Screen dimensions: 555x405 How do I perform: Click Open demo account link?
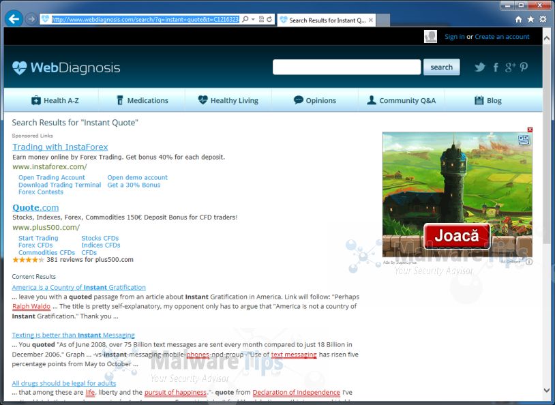coord(137,177)
